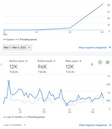Click the 01 Oct axis label
The image size is (112, 129).
[44, 111]
